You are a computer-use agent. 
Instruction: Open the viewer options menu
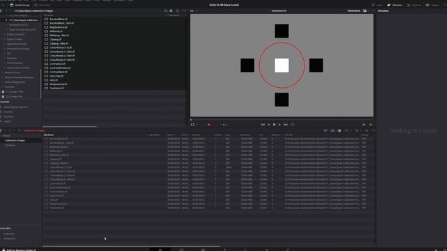click(x=372, y=11)
